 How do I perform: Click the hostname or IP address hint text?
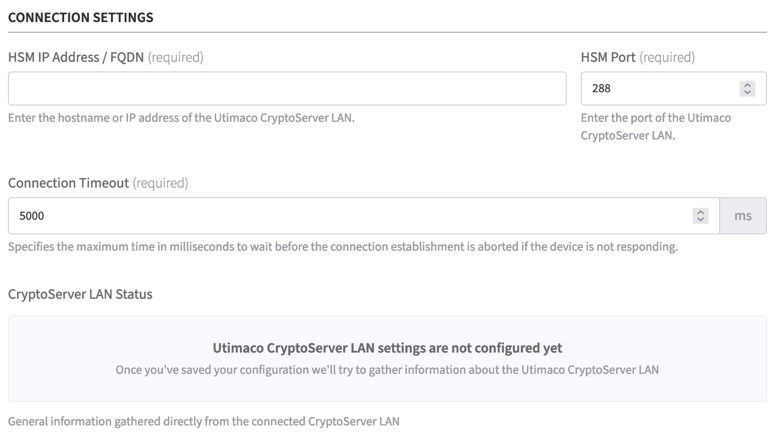tap(181, 118)
